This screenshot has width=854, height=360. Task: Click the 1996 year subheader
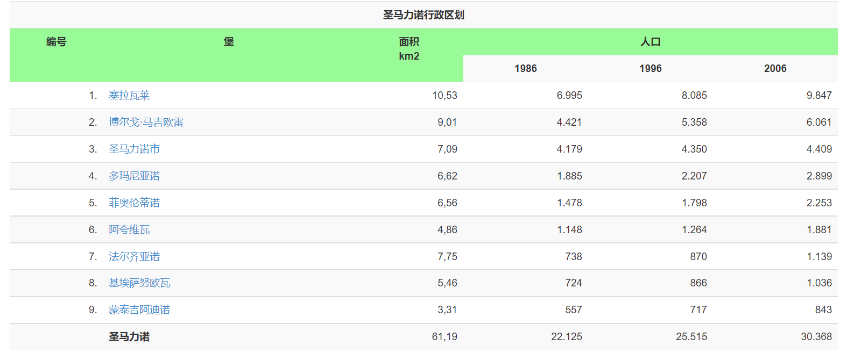pos(650,69)
